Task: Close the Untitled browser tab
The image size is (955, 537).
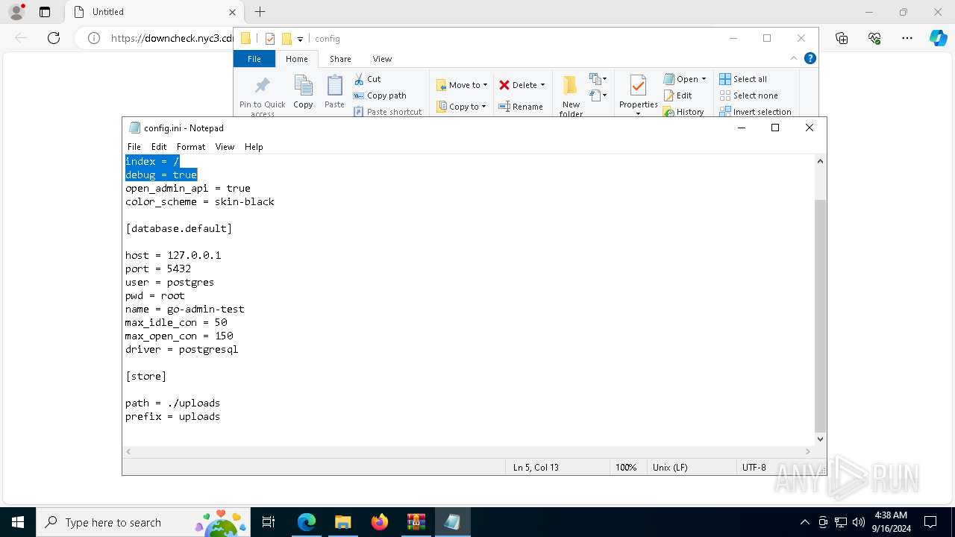Action: pyautogui.click(x=232, y=12)
